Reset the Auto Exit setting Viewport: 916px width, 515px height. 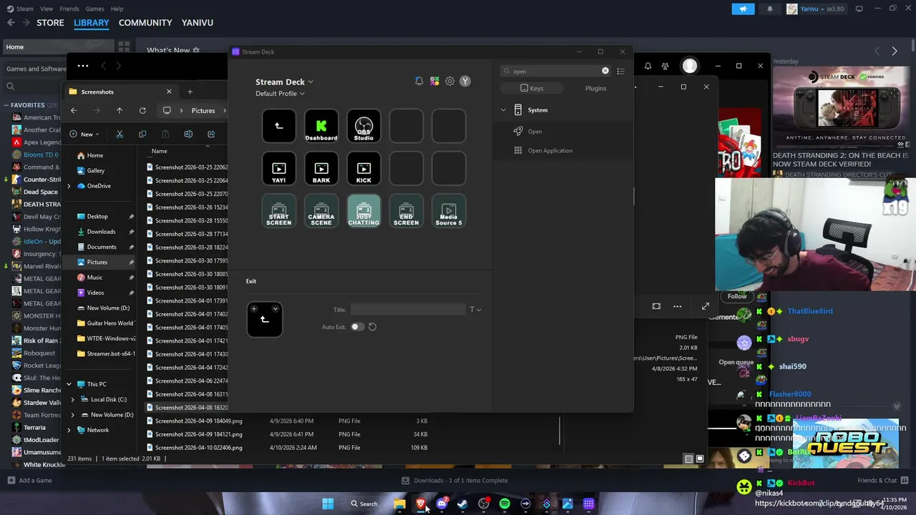[x=372, y=327]
